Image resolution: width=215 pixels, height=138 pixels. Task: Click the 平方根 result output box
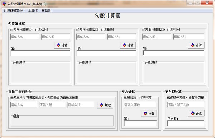pos(186,123)
